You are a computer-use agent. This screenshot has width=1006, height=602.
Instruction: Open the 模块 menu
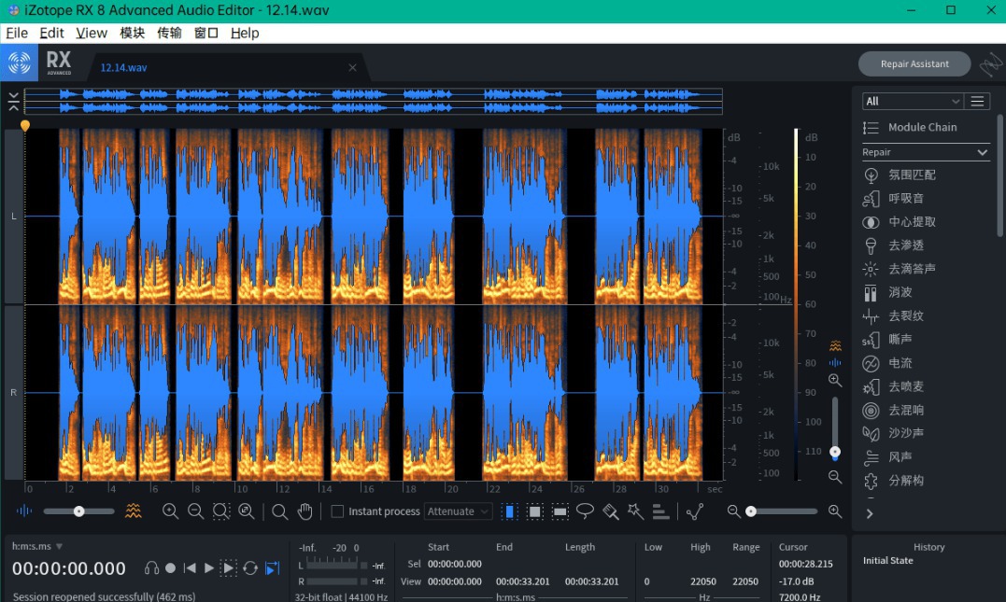[x=132, y=33]
